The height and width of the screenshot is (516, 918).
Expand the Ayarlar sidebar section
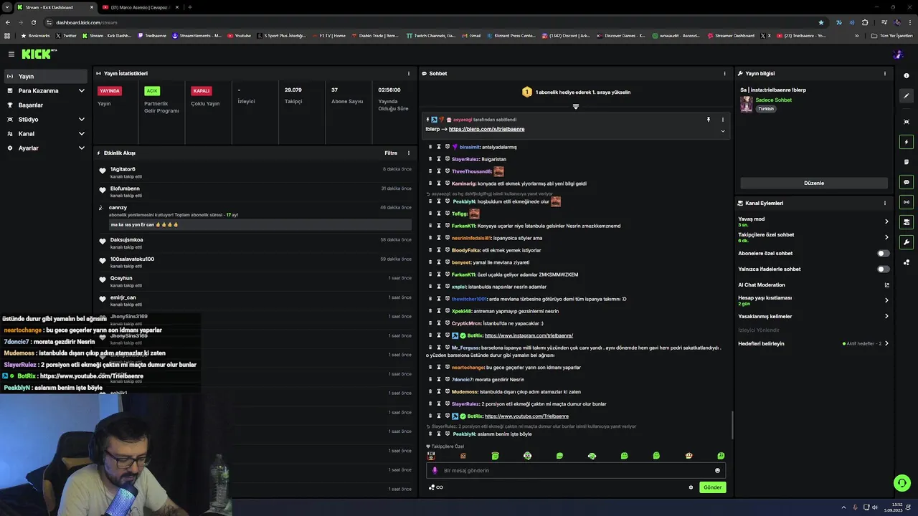(x=81, y=148)
